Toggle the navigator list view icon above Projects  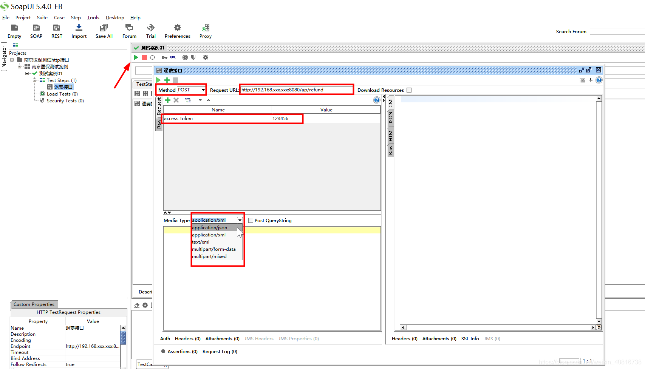tap(15, 45)
